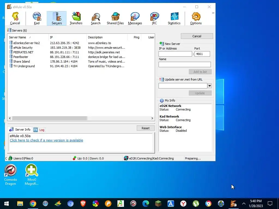The image size is (279, 209).
Task: Open the Options gear icon
Action: coord(196,18)
